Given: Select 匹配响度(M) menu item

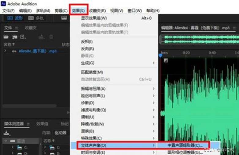Looking at the screenshot, I should 114,72.
